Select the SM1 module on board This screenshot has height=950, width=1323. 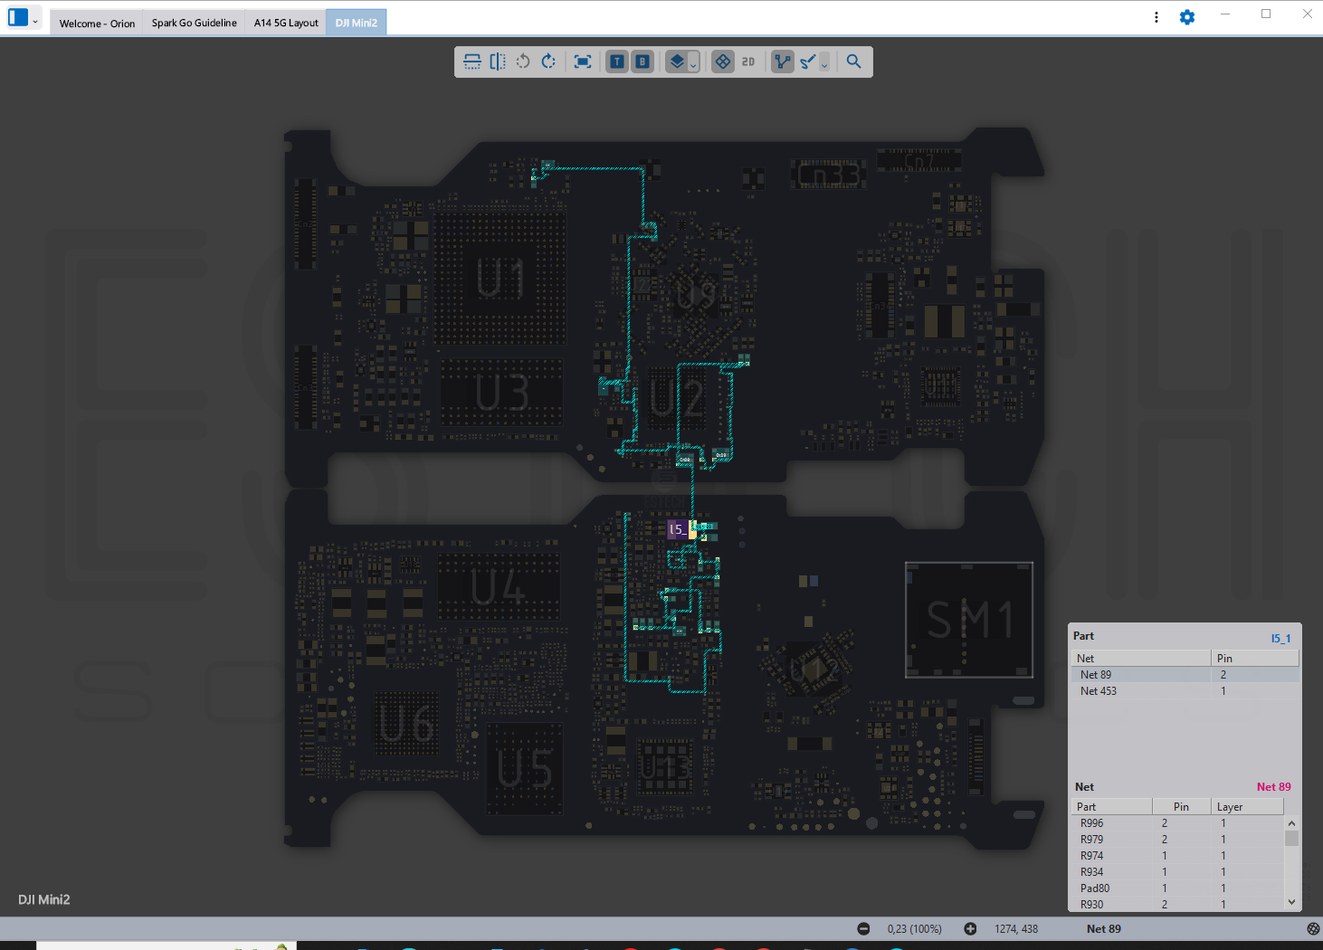pos(969,620)
